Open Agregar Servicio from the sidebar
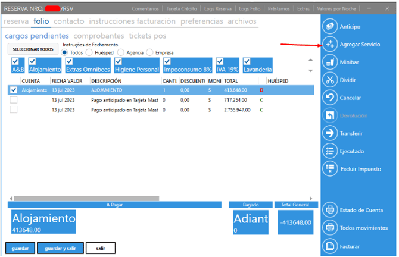 [330, 45]
